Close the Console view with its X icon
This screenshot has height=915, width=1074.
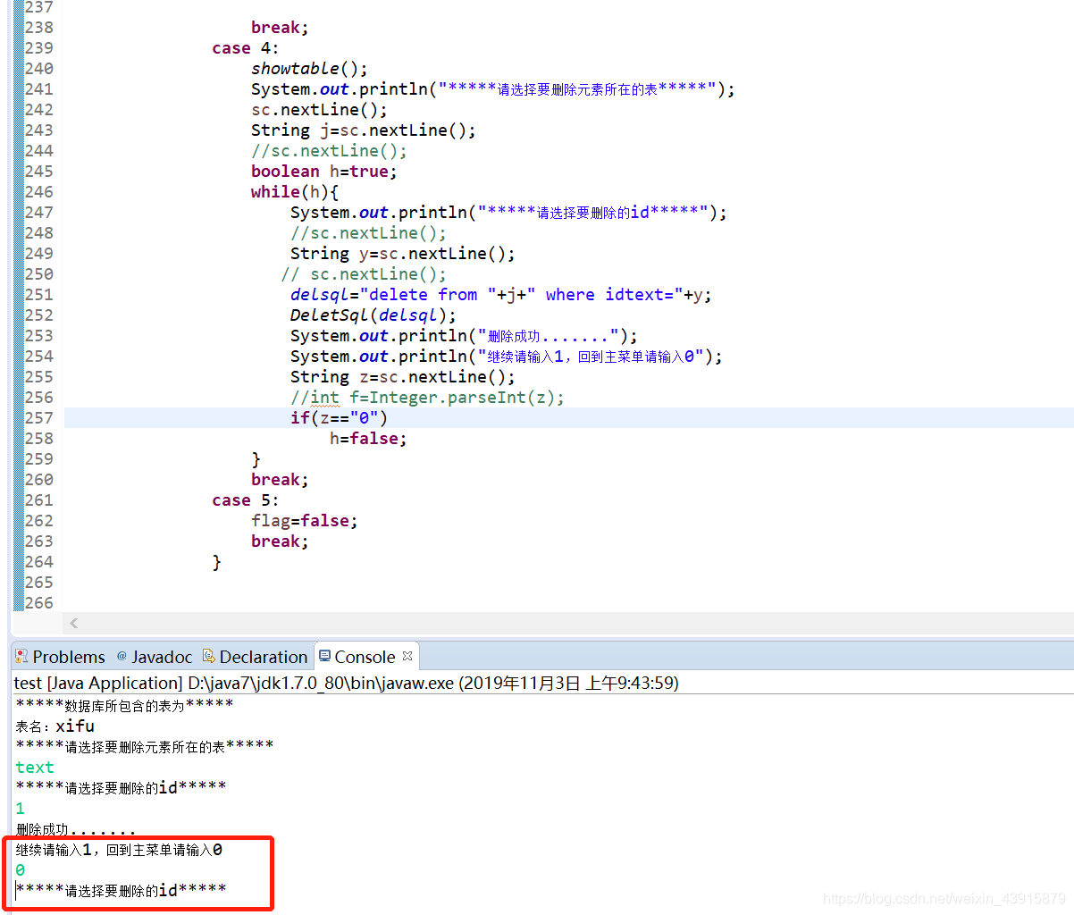click(x=407, y=656)
